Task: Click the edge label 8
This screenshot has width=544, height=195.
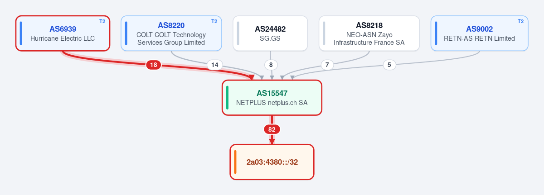Action: 271,65
